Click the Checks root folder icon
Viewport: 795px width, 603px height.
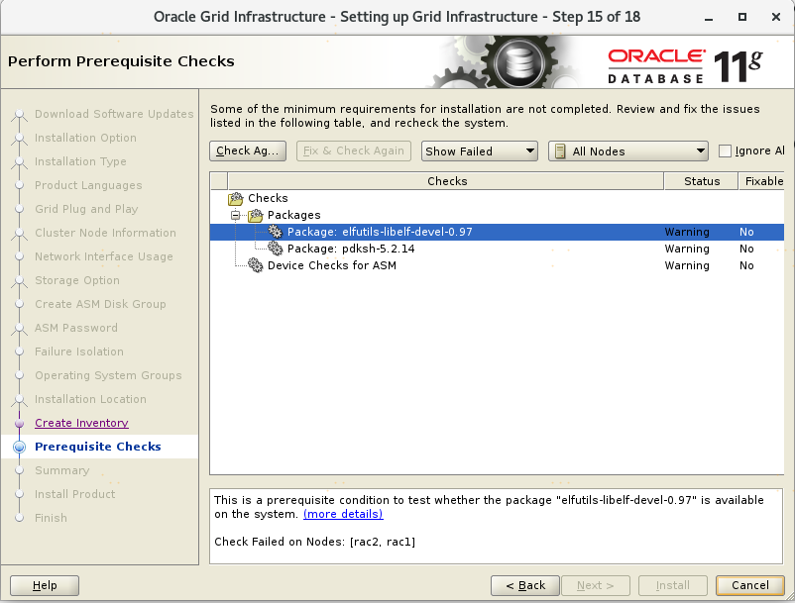pos(236,198)
